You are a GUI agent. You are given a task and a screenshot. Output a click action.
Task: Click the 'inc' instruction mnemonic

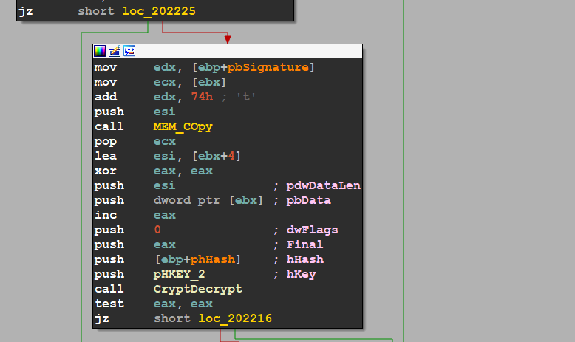pos(106,215)
